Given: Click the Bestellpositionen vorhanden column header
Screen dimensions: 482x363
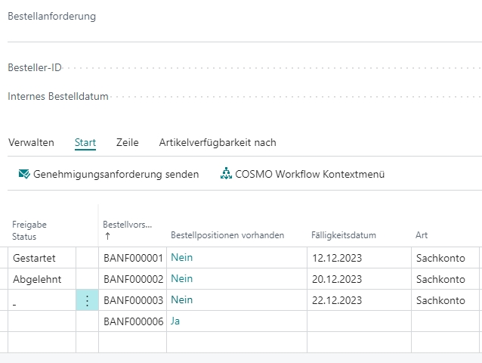Looking at the screenshot, I should [227, 235].
